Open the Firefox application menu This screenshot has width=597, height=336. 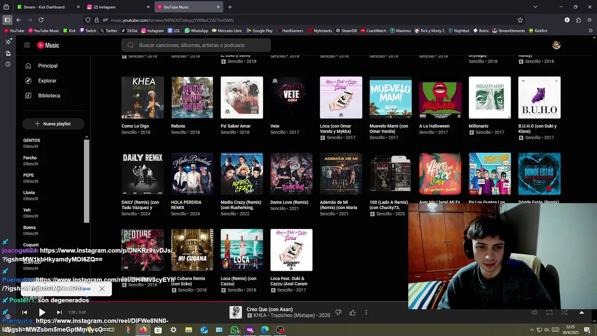click(x=590, y=20)
